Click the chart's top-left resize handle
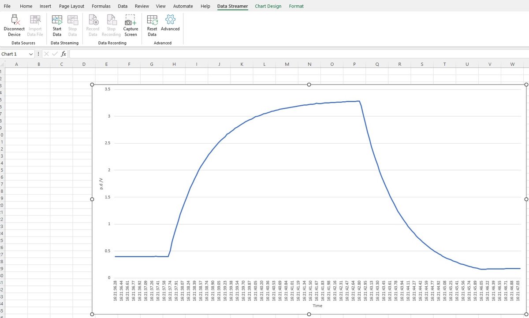The width and height of the screenshot is (529, 318). (92, 84)
